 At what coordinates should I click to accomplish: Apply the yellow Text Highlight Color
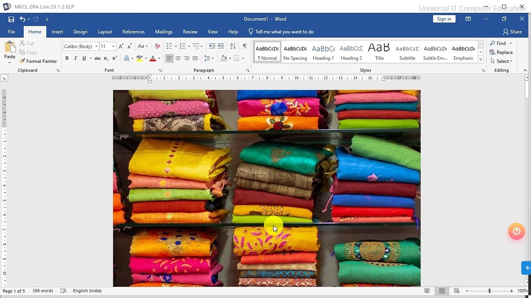point(139,58)
